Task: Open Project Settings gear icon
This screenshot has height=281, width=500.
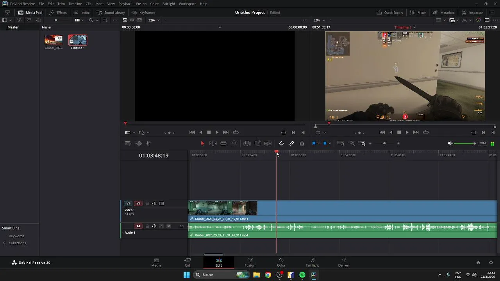Action: pos(491,263)
